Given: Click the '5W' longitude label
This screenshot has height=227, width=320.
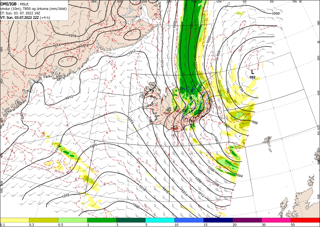Looking at the screenshot, I should click(x=245, y=2).
